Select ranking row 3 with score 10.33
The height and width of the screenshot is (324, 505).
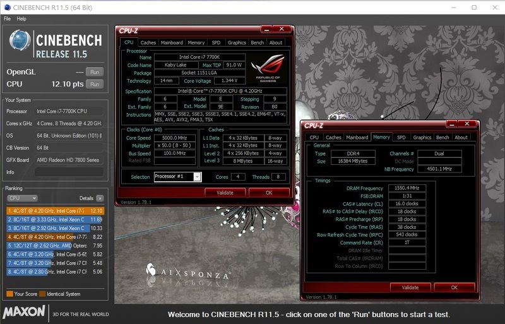coord(56,228)
